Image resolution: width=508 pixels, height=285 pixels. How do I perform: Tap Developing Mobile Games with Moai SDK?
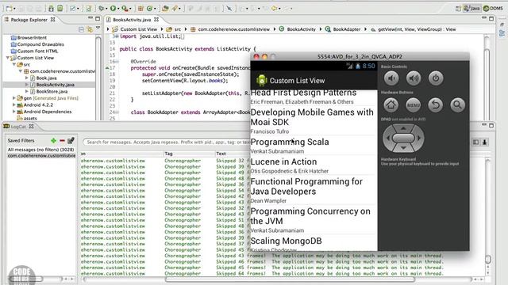click(312, 117)
